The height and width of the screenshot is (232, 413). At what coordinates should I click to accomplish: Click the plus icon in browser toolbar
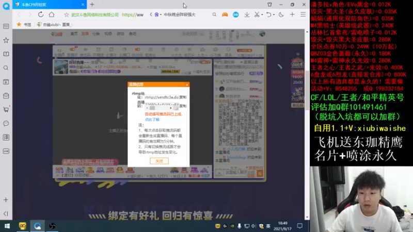[x=292, y=15]
